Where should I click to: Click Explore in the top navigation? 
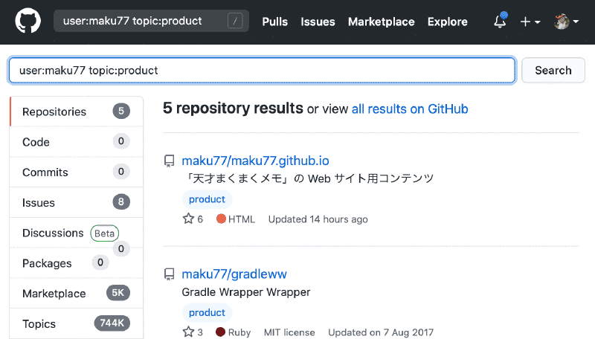[x=447, y=22]
